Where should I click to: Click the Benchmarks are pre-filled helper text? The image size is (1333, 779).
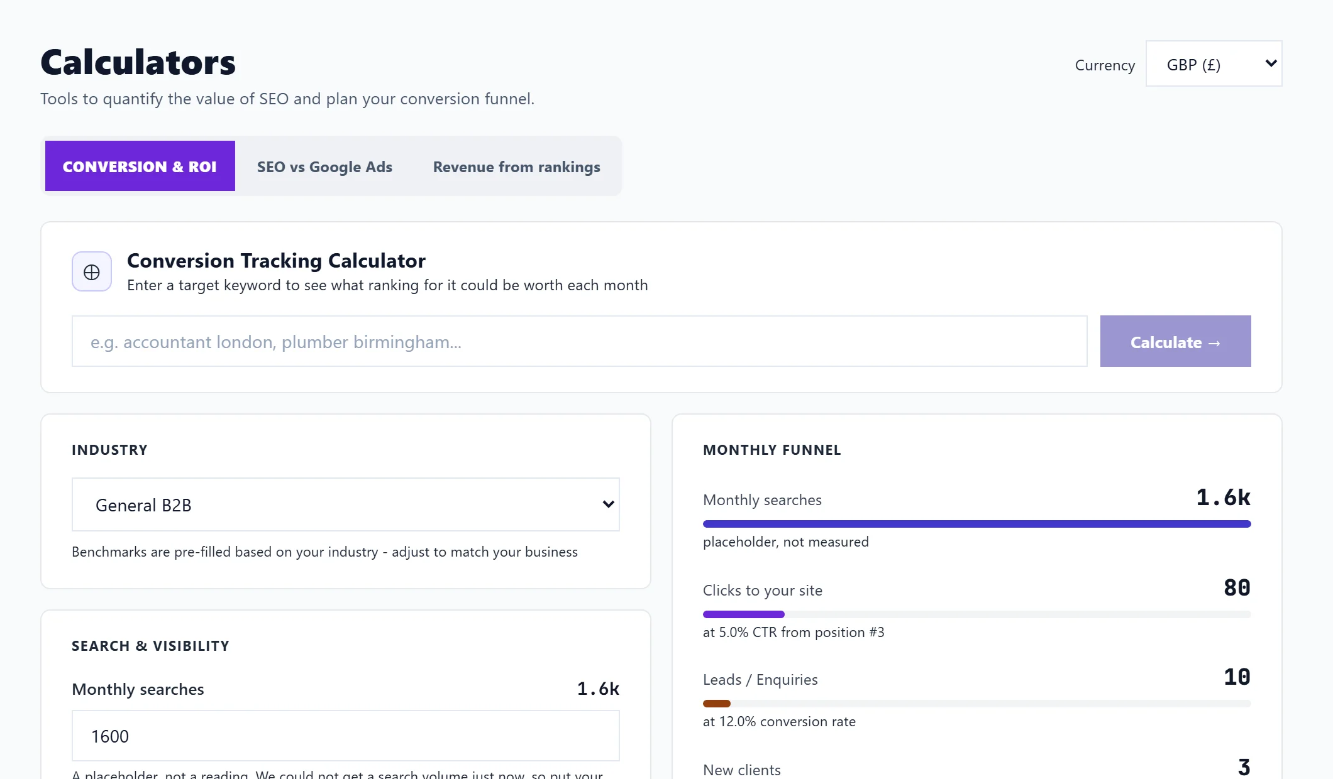tap(324, 552)
